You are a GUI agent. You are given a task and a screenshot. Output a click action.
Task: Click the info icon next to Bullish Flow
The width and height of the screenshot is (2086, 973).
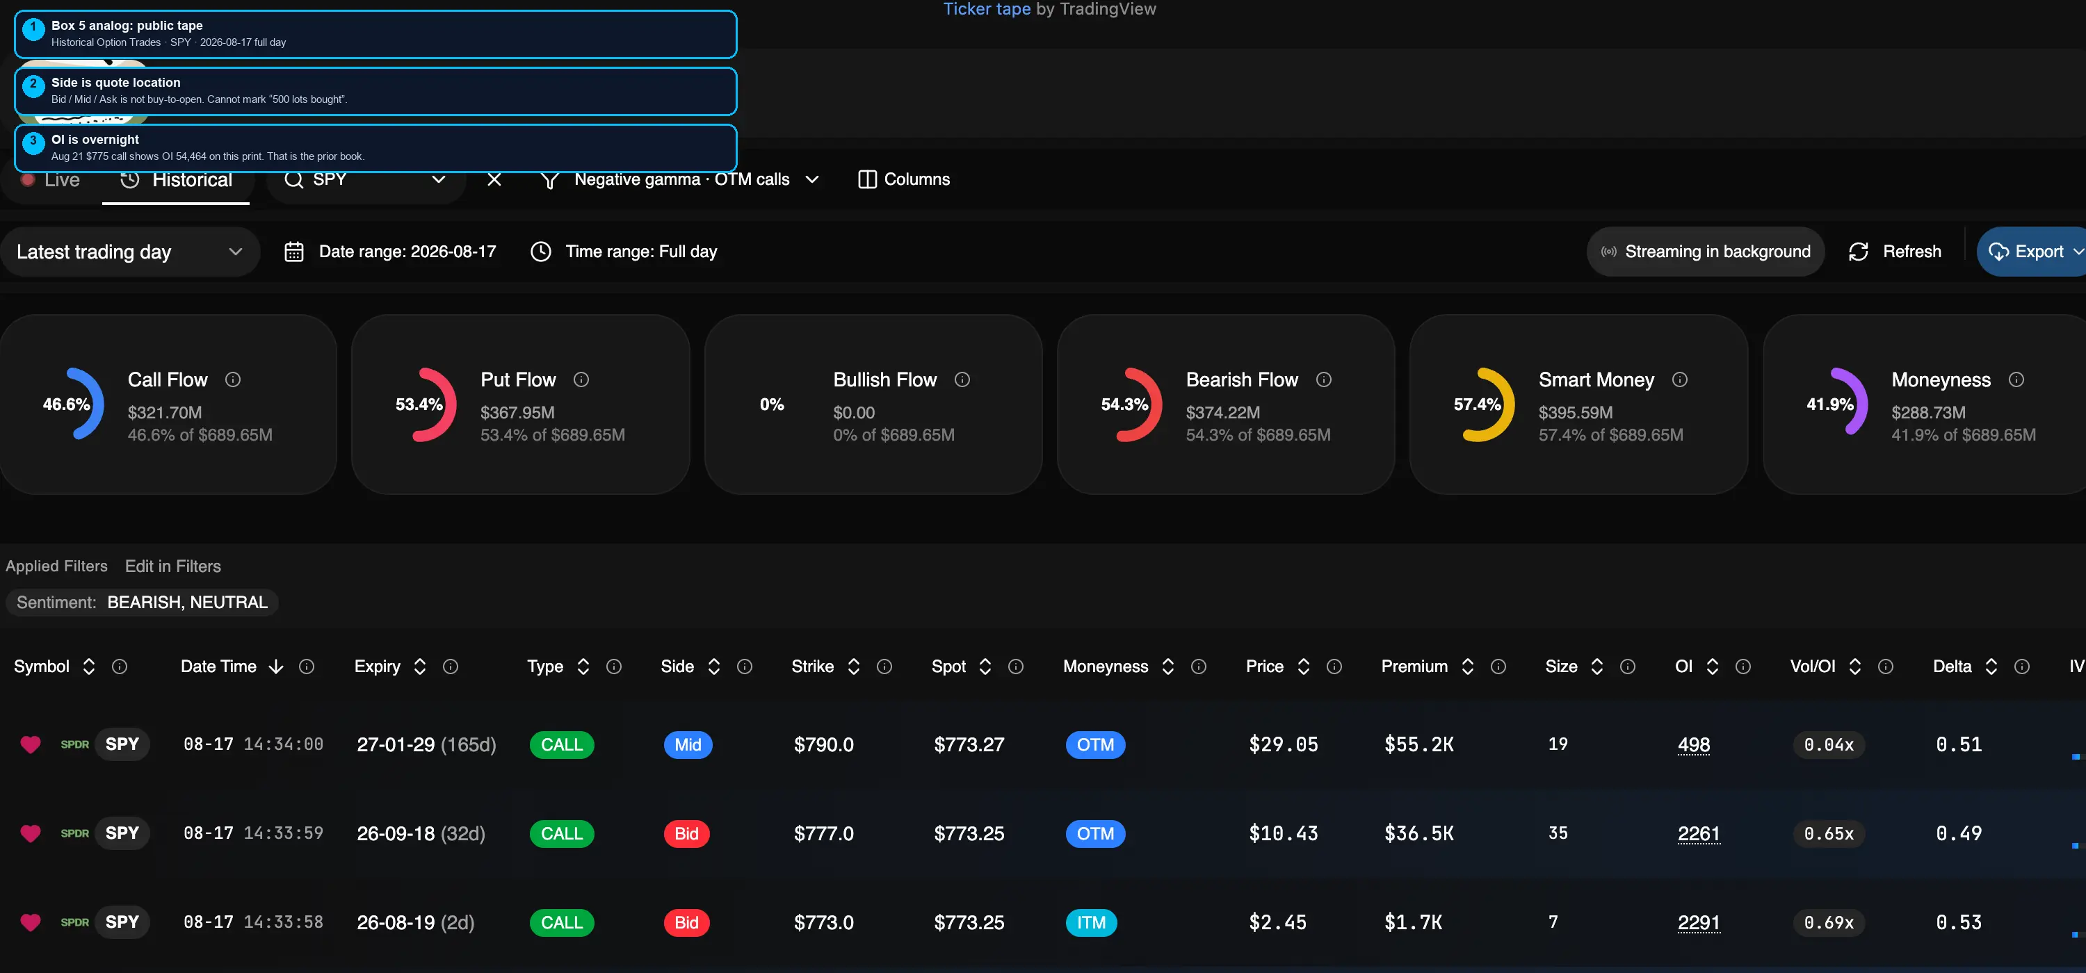(962, 379)
